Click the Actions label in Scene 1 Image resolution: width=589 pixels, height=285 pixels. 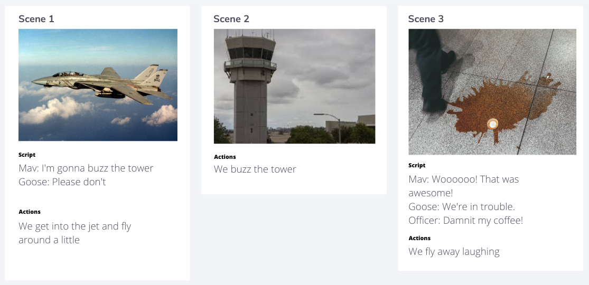(30, 212)
